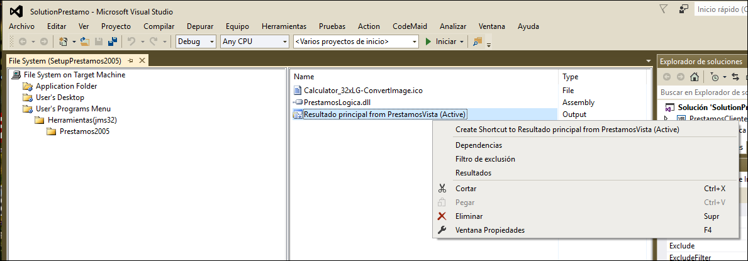748x261 pixels.
Task: Click the New Project toolbar icon
Action: point(63,42)
